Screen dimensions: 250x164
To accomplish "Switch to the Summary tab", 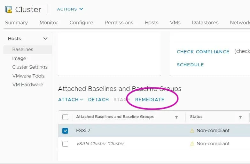I will [x=16, y=23].
